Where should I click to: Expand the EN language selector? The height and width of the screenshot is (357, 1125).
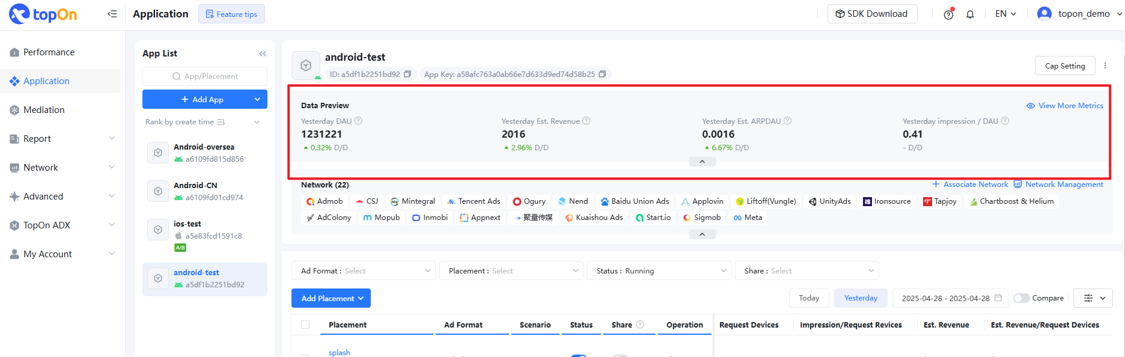tap(1005, 14)
